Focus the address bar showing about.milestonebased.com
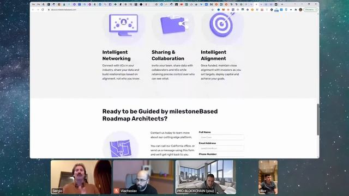The height and width of the screenshot is (196, 349). click(129, 10)
